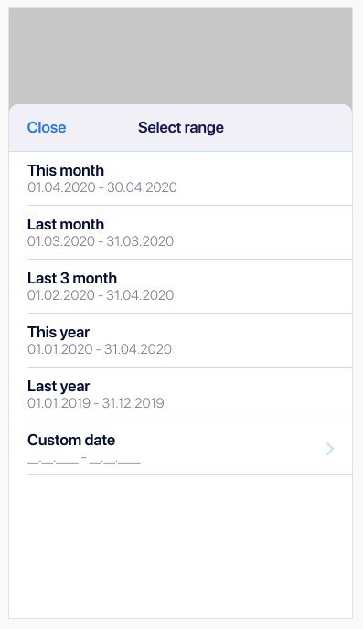Select the This year option
The image size is (363, 629).
point(180,340)
